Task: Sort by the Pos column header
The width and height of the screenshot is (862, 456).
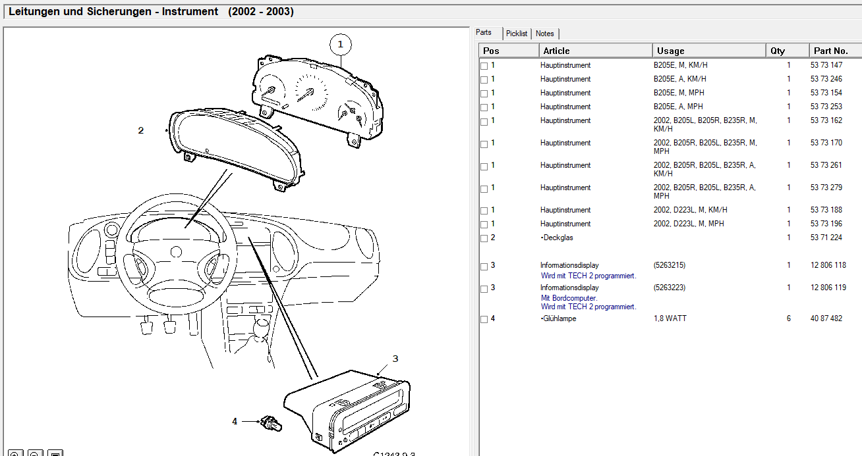Action: [x=509, y=51]
